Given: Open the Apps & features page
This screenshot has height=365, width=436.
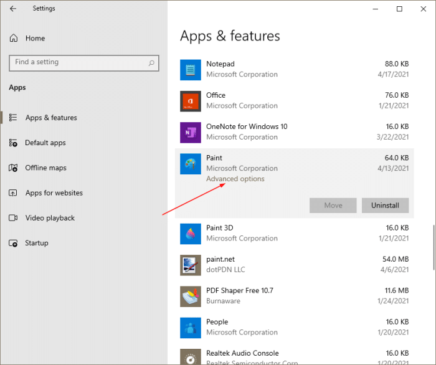Looking at the screenshot, I should 51,118.
